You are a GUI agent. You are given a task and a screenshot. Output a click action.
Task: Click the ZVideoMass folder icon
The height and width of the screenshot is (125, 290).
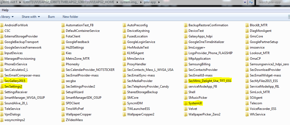tap(63, 120)
